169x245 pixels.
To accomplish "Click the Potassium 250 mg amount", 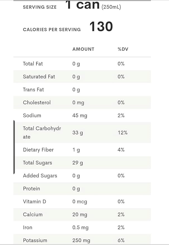I will 81,241.
